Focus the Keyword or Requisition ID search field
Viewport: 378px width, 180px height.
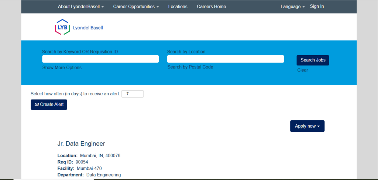pos(100,59)
